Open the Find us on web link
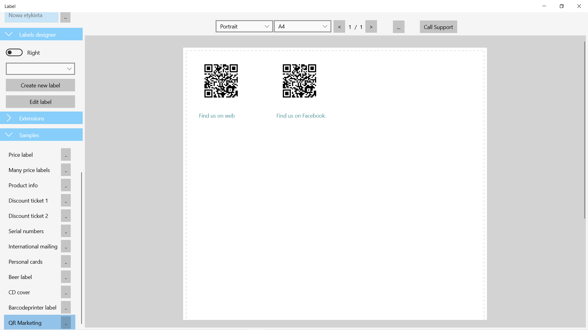 [217, 116]
